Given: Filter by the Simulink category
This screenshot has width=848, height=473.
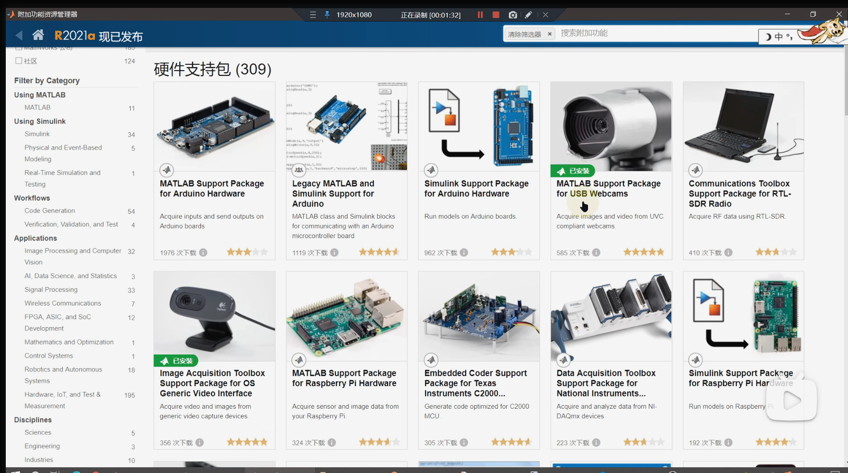Looking at the screenshot, I should (x=37, y=134).
